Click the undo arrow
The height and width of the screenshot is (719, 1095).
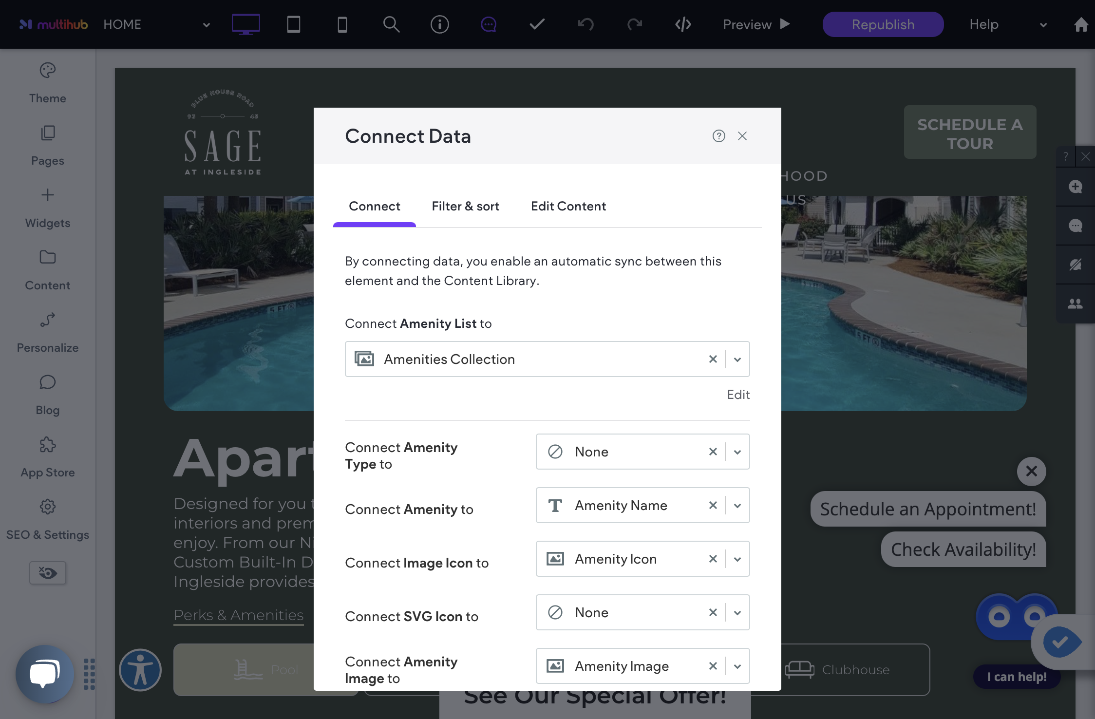(586, 24)
